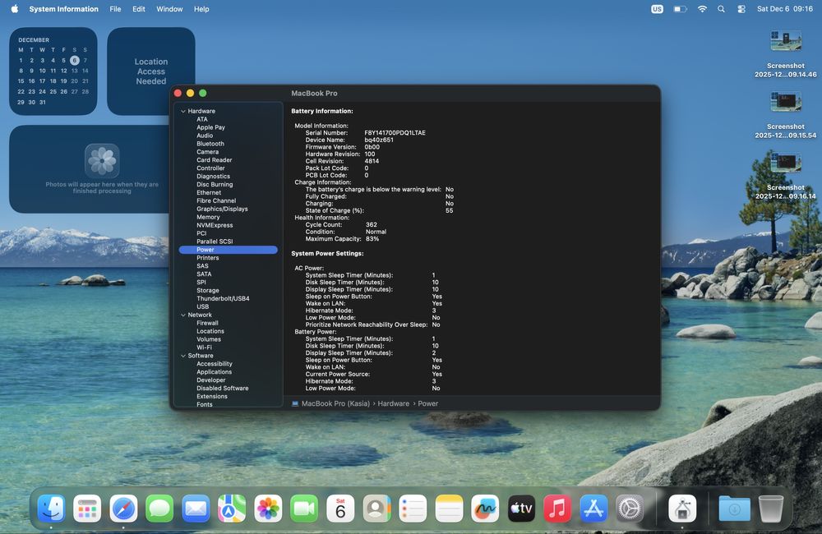Image resolution: width=822 pixels, height=534 pixels.
Task: Launch Apple TV from the dock
Action: point(521,509)
